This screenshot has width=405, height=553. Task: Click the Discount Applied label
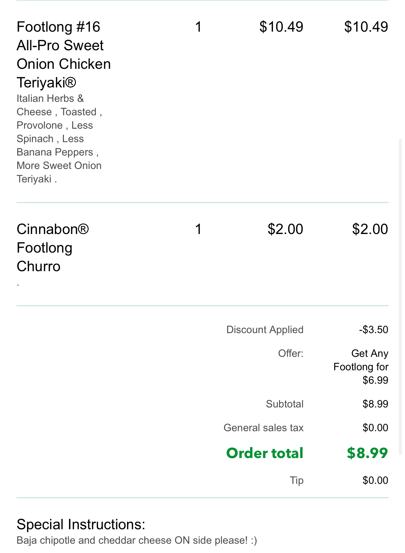tap(265, 330)
